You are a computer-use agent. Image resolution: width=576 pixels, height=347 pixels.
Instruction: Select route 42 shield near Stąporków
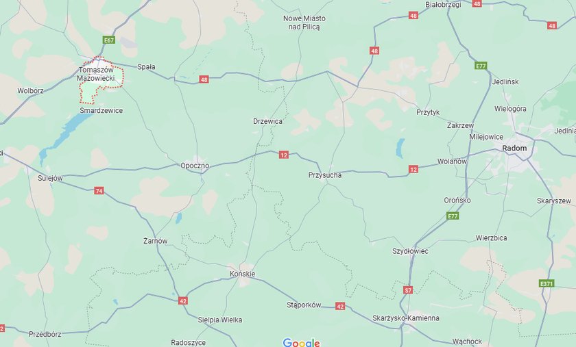340,306
